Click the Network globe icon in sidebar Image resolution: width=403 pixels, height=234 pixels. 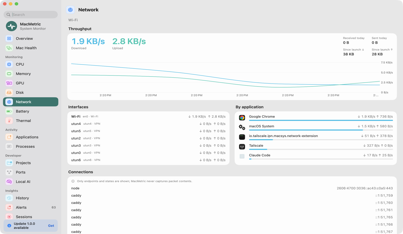pos(9,102)
